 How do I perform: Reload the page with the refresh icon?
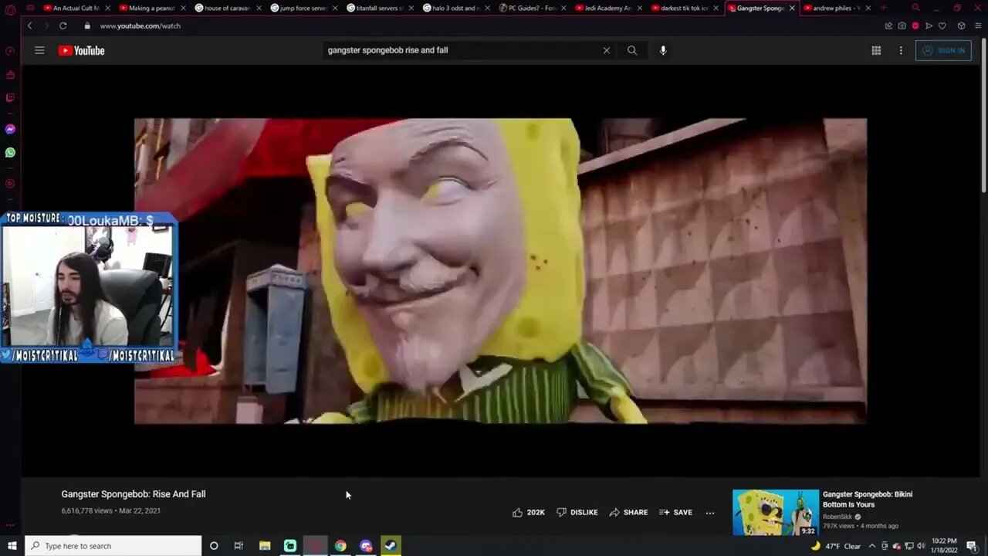click(x=63, y=25)
